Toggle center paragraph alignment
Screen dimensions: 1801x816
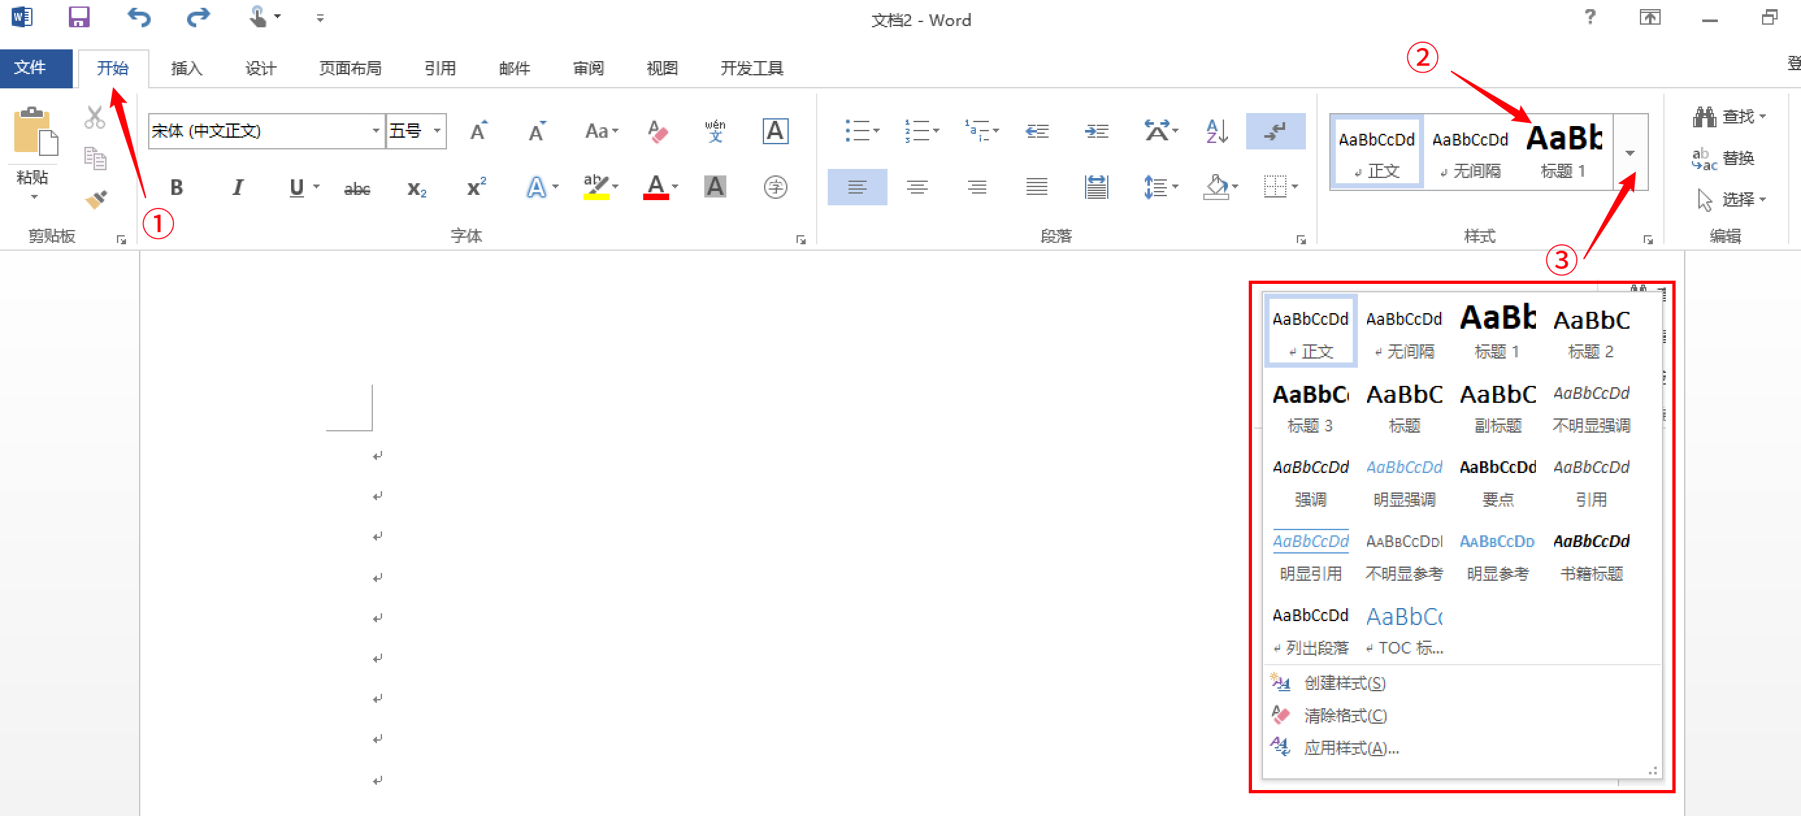pyautogui.click(x=917, y=187)
